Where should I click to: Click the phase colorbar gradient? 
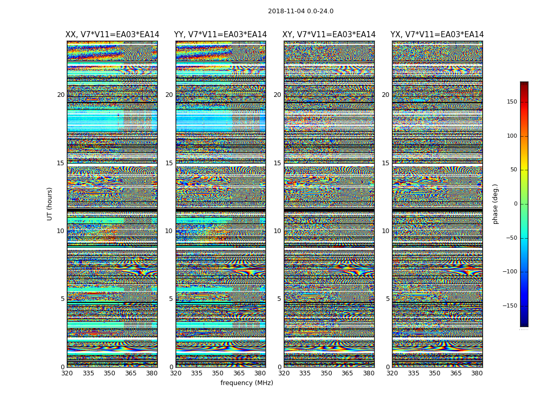click(524, 204)
